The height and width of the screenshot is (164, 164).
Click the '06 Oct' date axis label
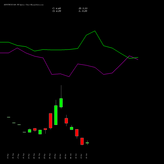pyautogui.click(x=71, y=156)
